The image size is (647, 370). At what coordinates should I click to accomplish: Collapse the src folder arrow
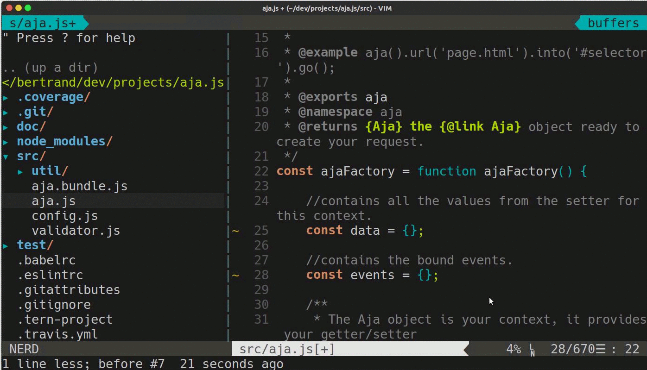6,157
